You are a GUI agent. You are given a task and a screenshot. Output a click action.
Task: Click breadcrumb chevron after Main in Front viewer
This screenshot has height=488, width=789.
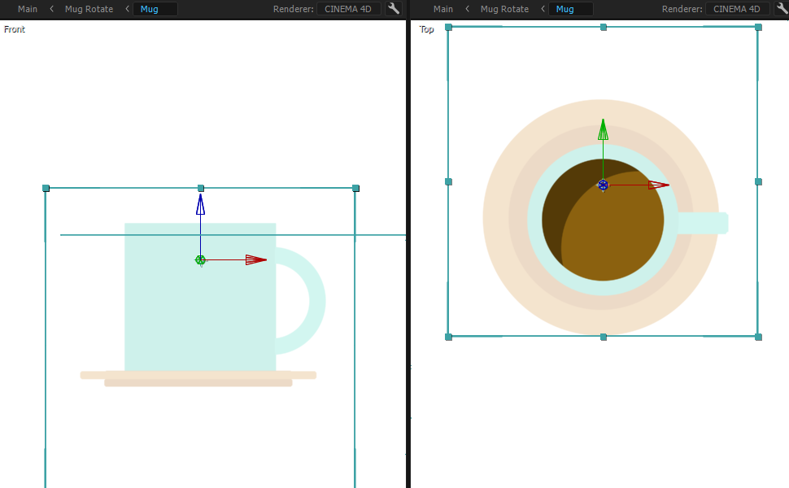point(51,9)
